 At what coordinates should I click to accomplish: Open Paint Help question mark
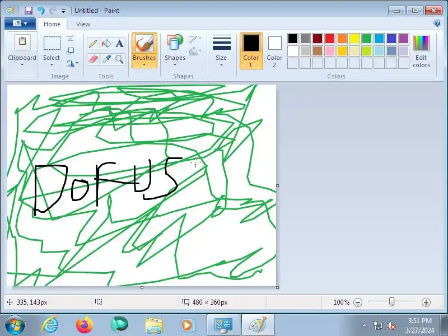point(437,23)
